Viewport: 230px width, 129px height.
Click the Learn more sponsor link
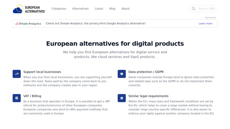[x=205, y=24]
